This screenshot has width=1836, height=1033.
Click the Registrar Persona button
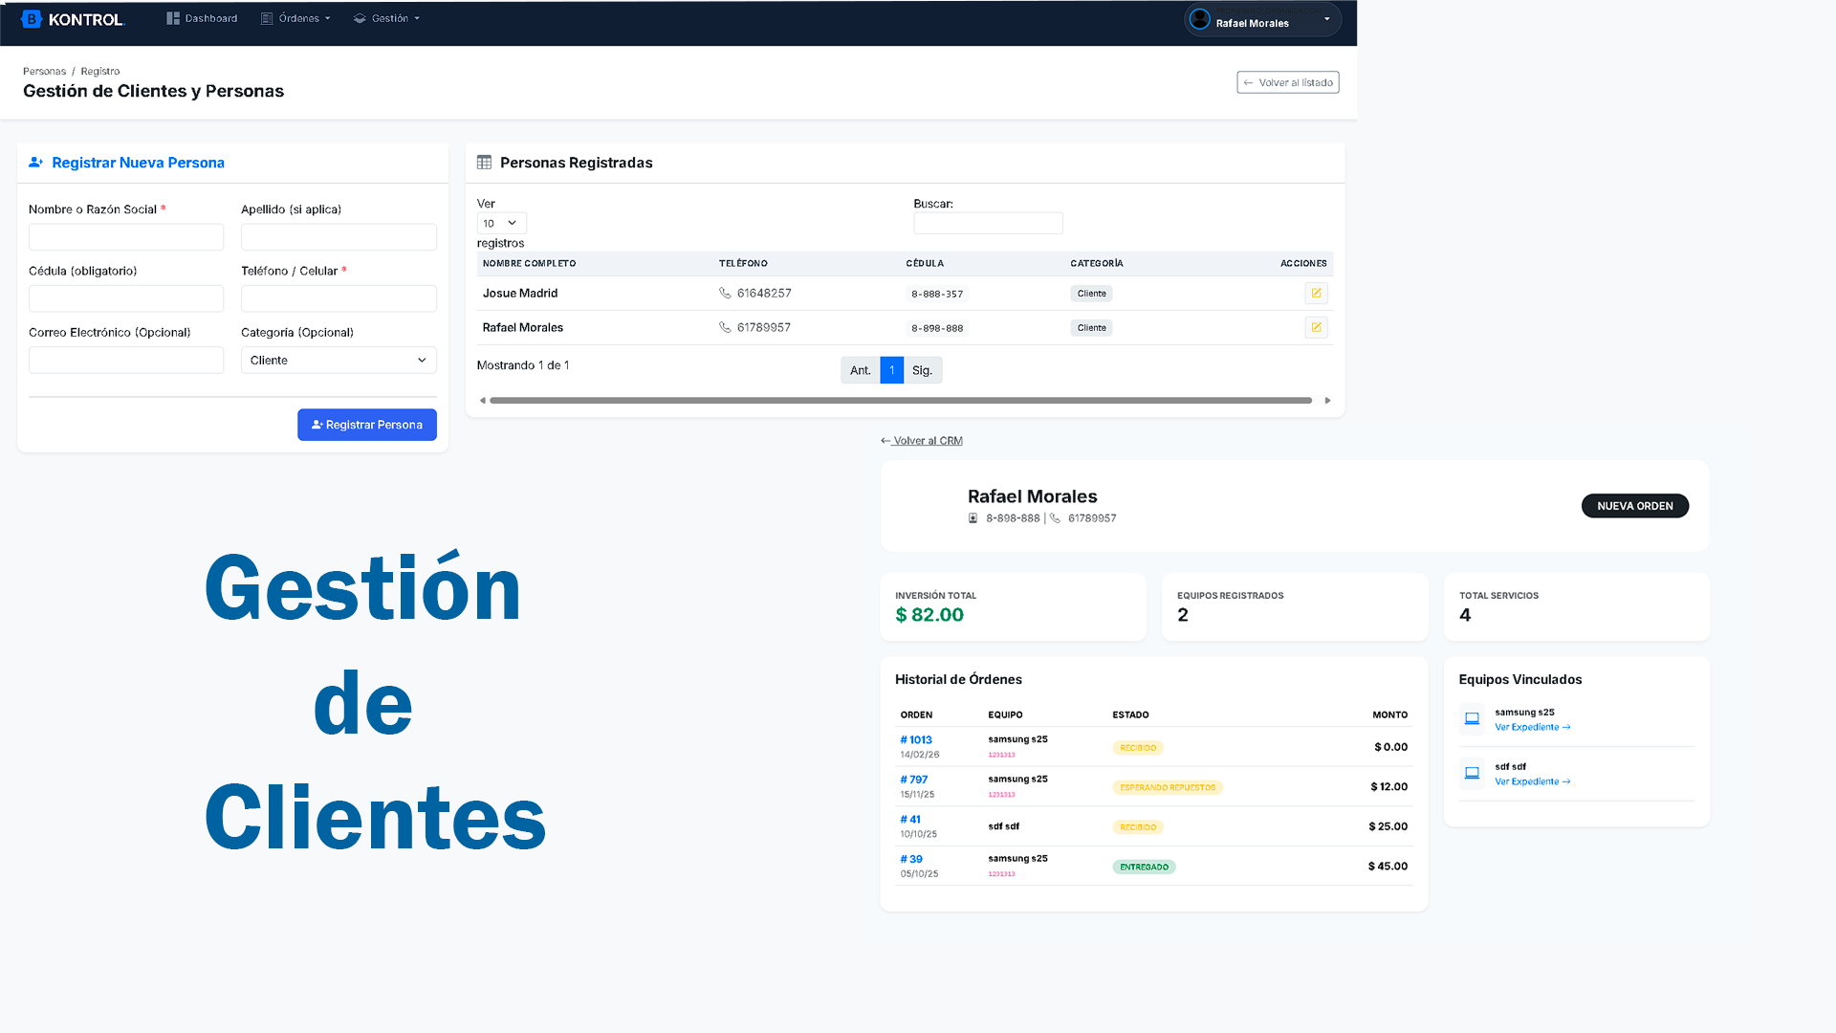(x=367, y=425)
